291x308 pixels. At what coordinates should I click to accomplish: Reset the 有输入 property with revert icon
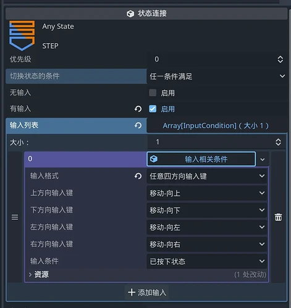click(138, 109)
